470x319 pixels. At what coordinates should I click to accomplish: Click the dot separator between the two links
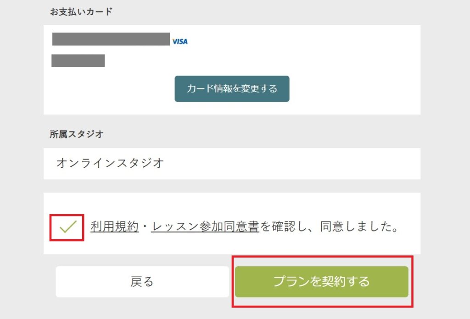[x=145, y=226]
